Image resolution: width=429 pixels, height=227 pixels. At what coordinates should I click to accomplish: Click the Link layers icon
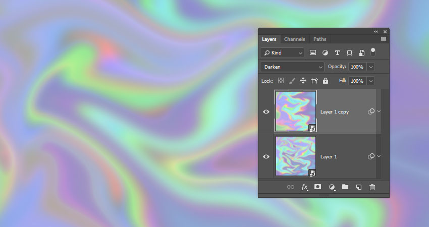(x=291, y=187)
